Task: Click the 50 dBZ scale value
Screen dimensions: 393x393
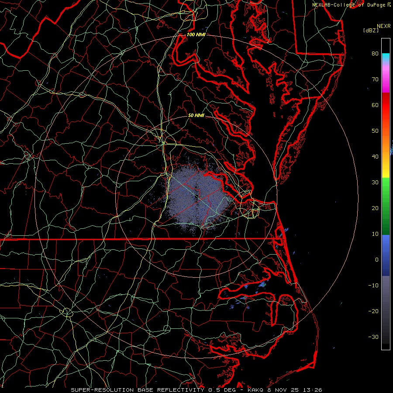Action: (x=375, y=131)
